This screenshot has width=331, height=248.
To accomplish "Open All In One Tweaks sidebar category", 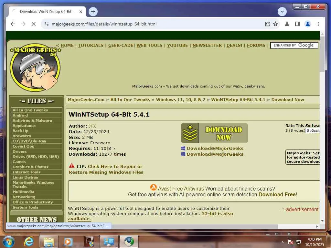I will [x=30, y=110].
